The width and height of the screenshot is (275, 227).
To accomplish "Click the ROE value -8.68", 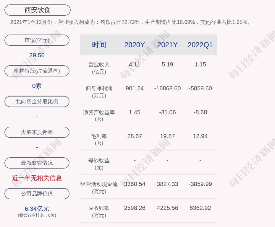I will [200, 112].
